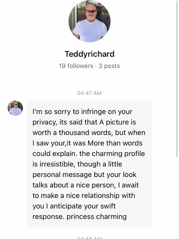Click the 3 posts count
Viewport: 179px width, 239px height.
109,66
